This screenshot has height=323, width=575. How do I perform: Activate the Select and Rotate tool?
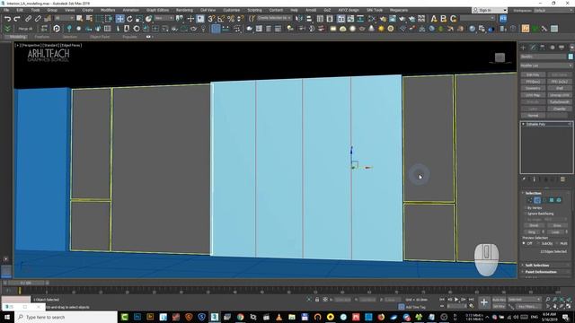click(129, 19)
